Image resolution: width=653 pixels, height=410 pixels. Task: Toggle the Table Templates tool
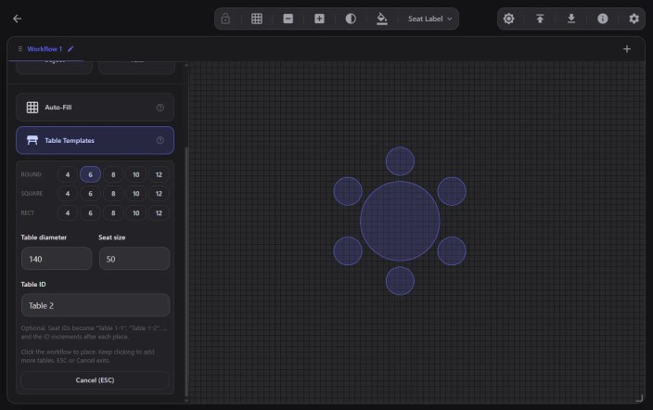[x=95, y=140]
